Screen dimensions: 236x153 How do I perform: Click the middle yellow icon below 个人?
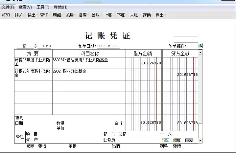pyautogui.click(x=177, y=140)
